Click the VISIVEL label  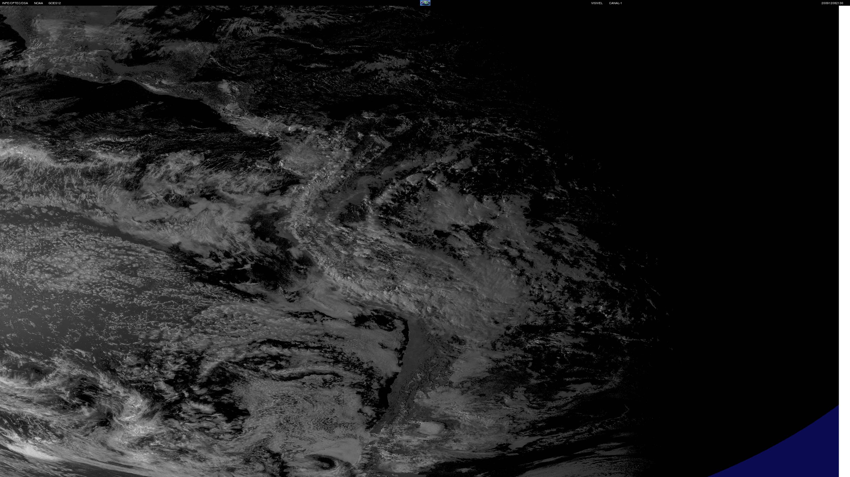pos(597,3)
